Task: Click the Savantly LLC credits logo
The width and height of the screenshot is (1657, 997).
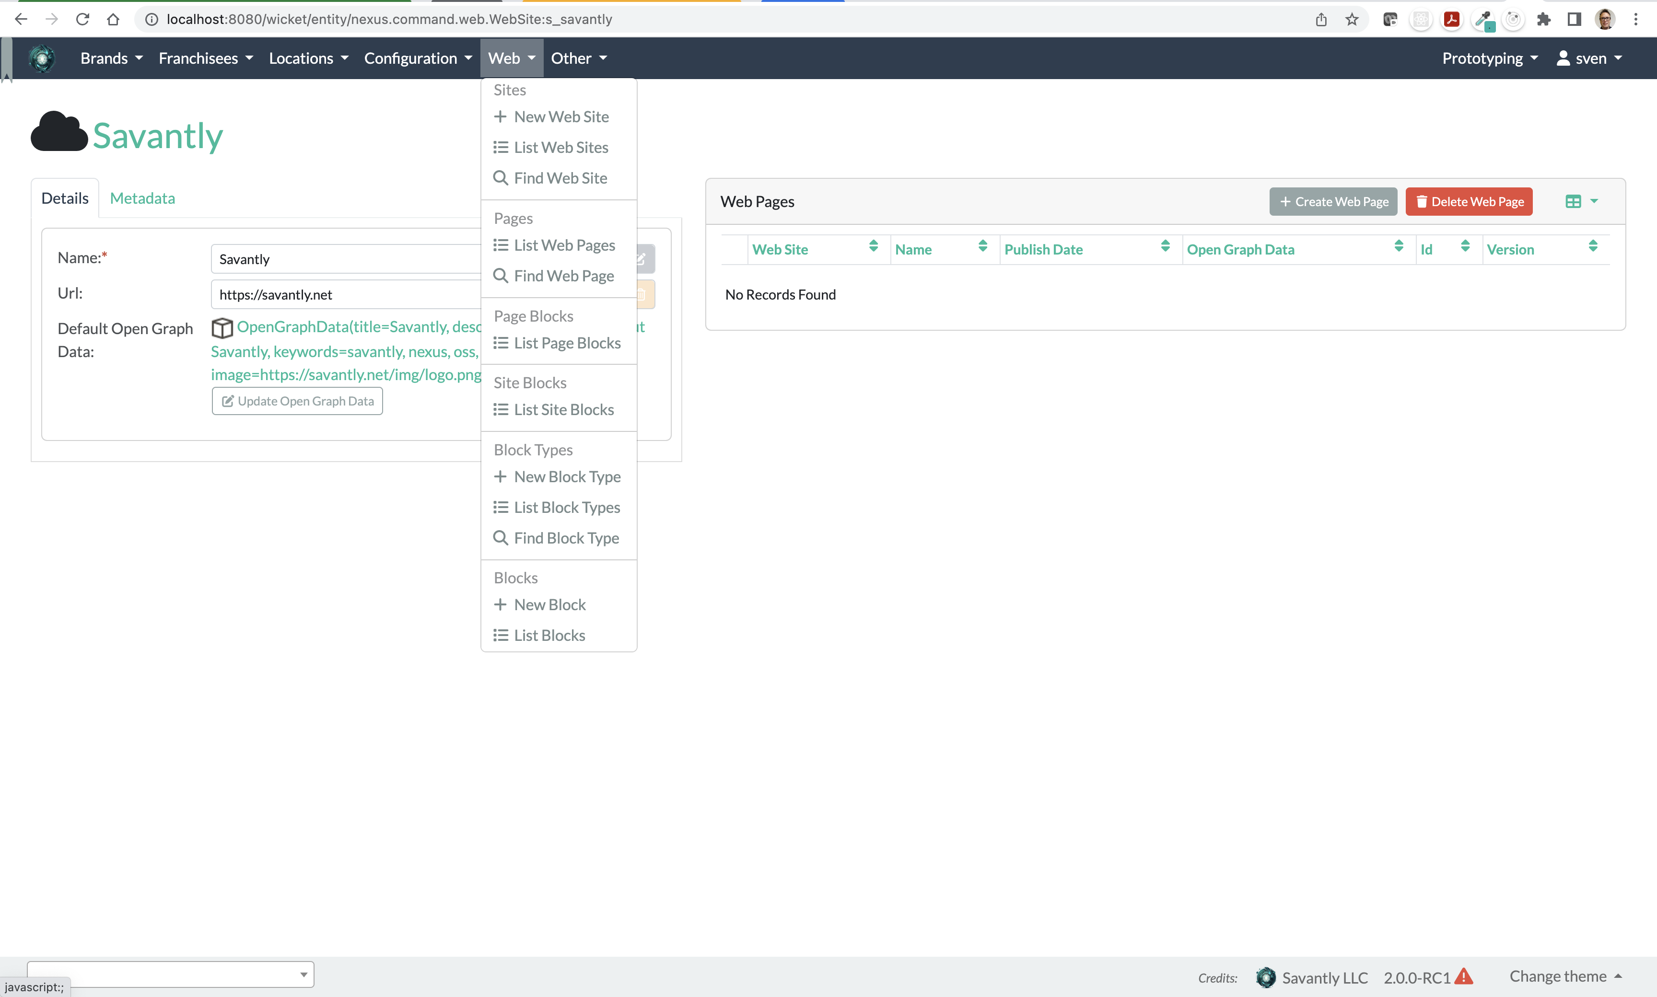Action: [1266, 977]
